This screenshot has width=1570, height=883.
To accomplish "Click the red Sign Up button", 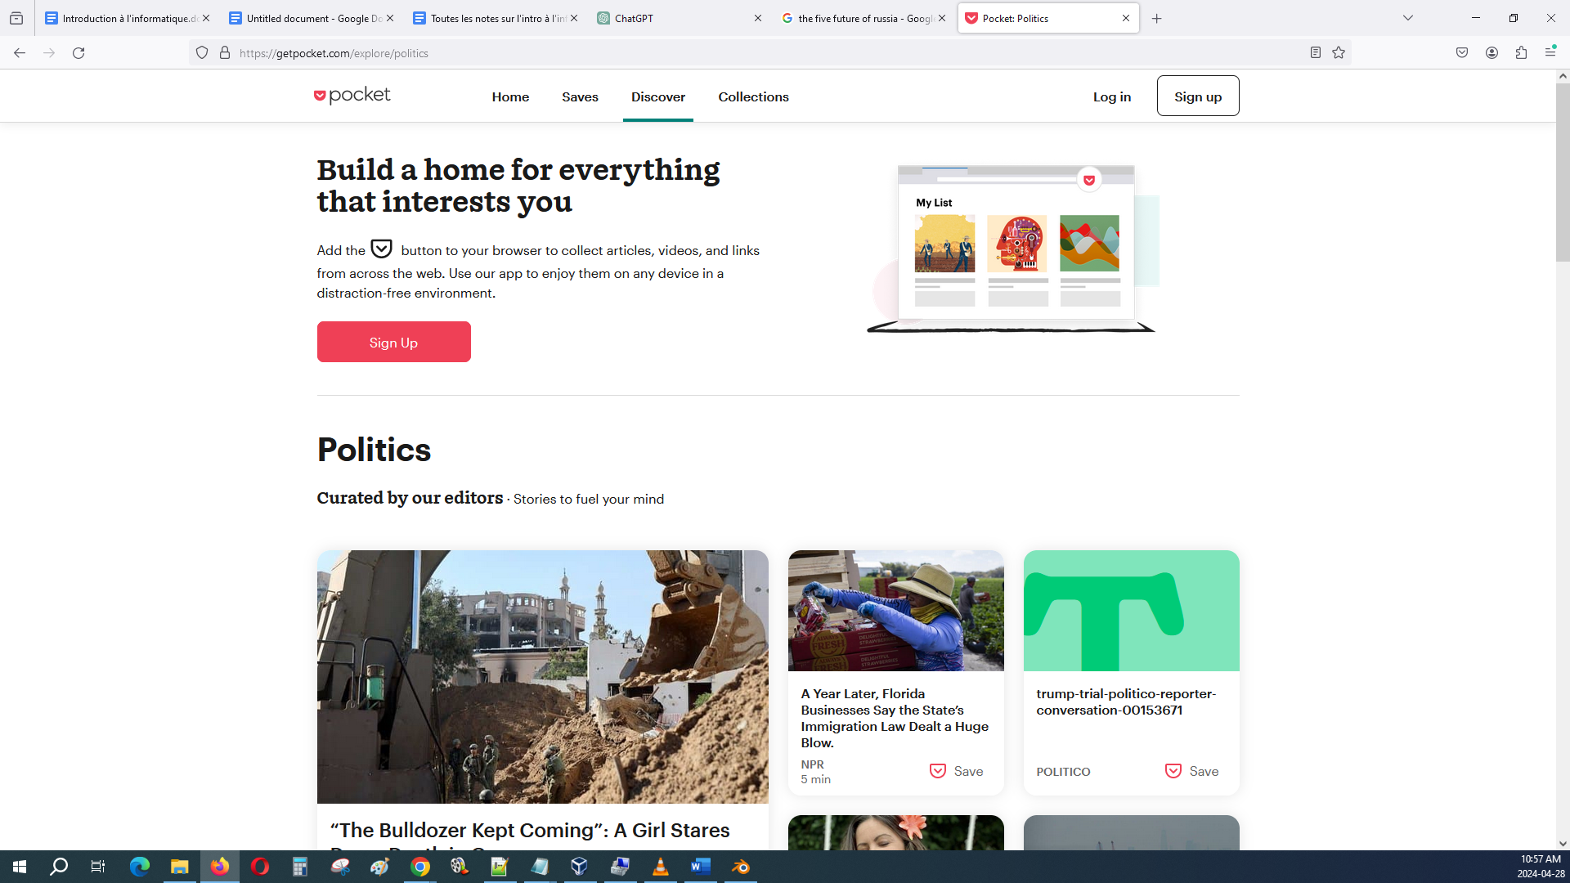I will (x=393, y=342).
